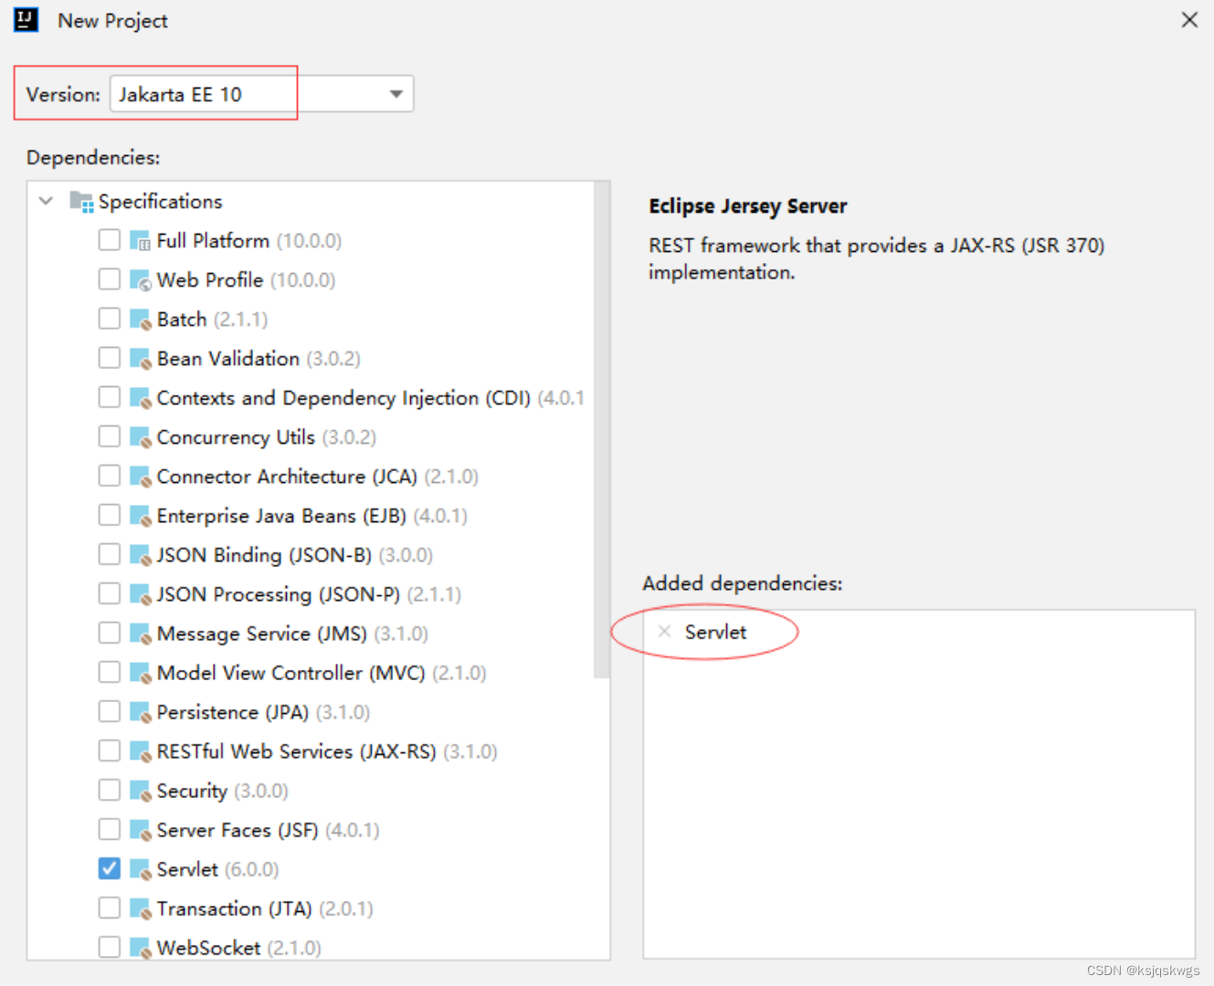Image resolution: width=1214 pixels, height=986 pixels.
Task: Click the JSON Binding (JSON-B) label
Action: [x=294, y=555]
